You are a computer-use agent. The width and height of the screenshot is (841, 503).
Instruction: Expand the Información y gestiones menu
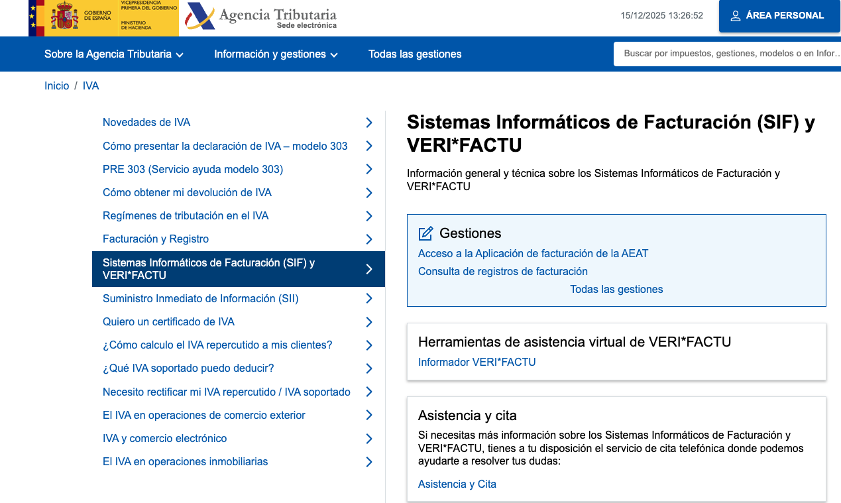pos(276,54)
